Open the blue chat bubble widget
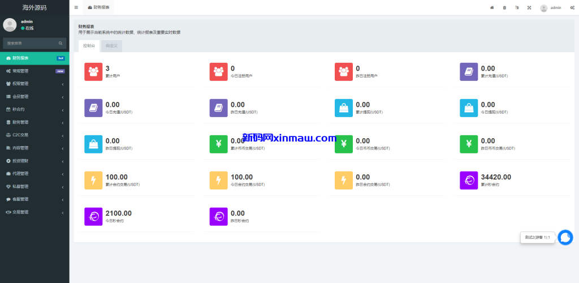The height and width of the screenshot is (283, 579). point(565,237)
